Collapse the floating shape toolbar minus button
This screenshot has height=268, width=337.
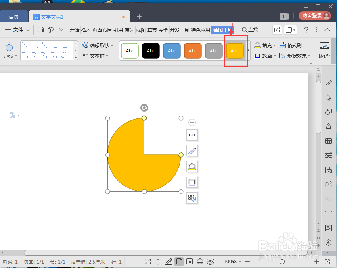click(x=192, y=123)
